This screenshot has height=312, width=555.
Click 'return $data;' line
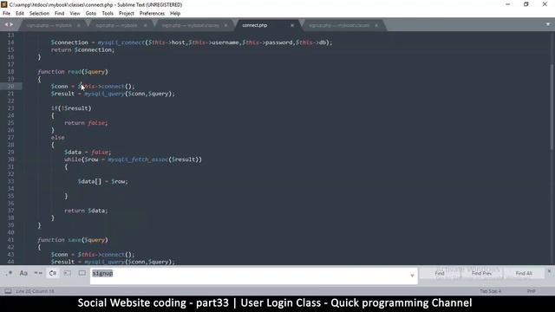(x=86, y=211)
